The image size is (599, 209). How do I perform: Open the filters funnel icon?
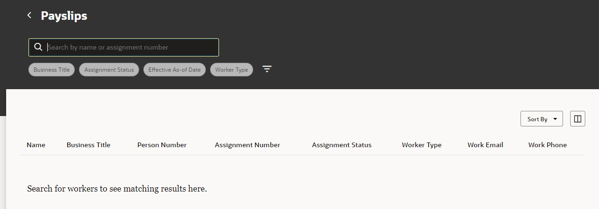click(267, 69)
